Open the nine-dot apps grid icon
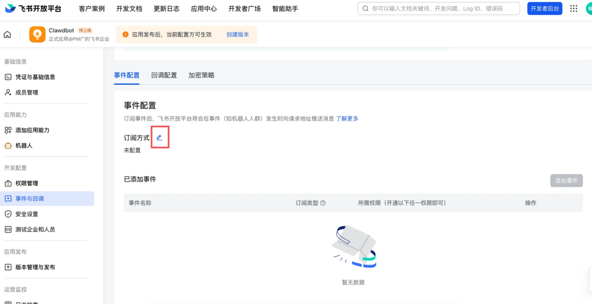592x304 pixels. (x=573, y=9)
